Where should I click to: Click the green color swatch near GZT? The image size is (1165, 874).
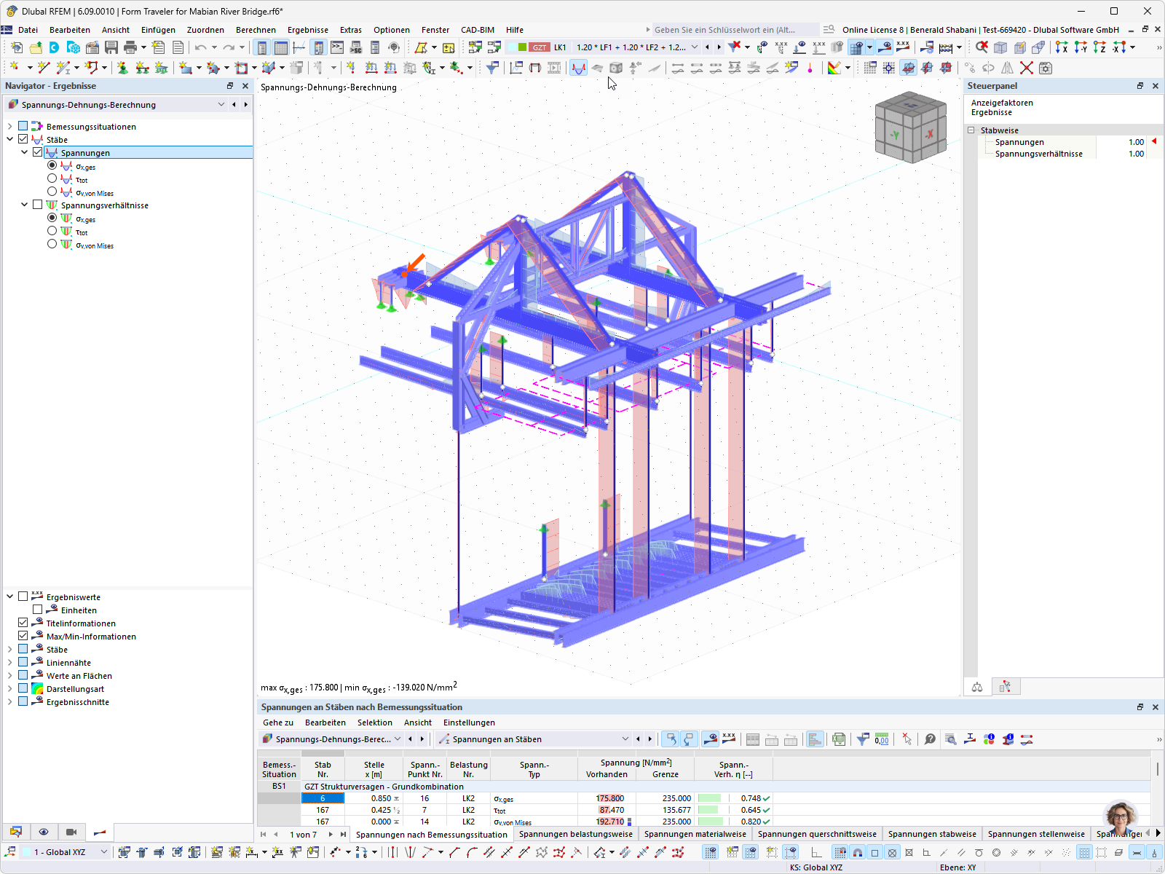point(521,47)
